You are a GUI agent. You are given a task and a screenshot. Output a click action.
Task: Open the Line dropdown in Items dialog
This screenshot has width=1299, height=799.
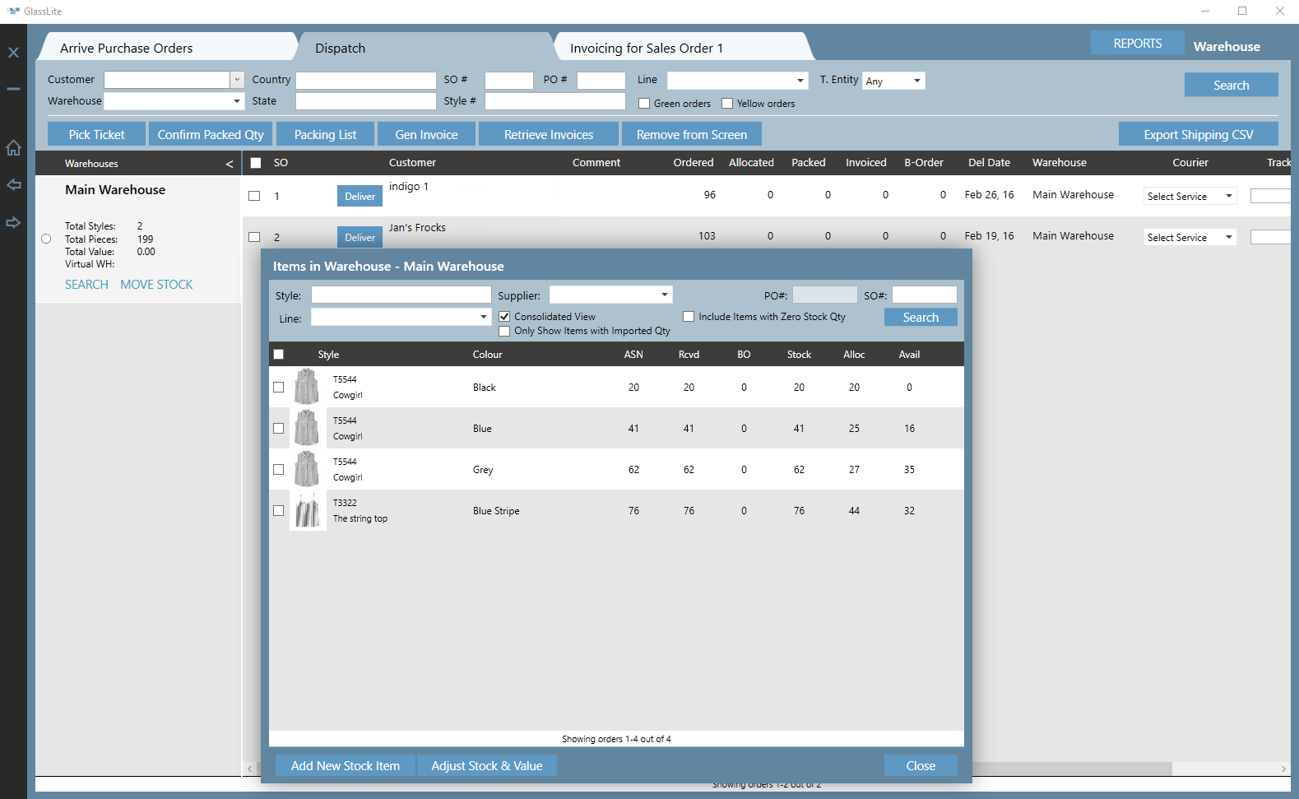(x=401, y=317)
